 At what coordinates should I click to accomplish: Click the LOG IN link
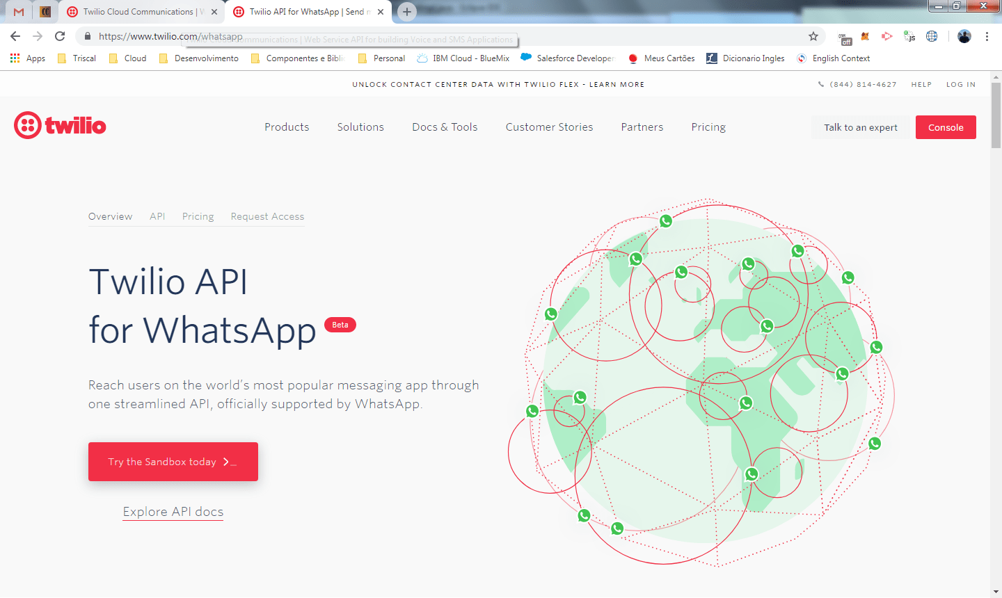point(961,84)
